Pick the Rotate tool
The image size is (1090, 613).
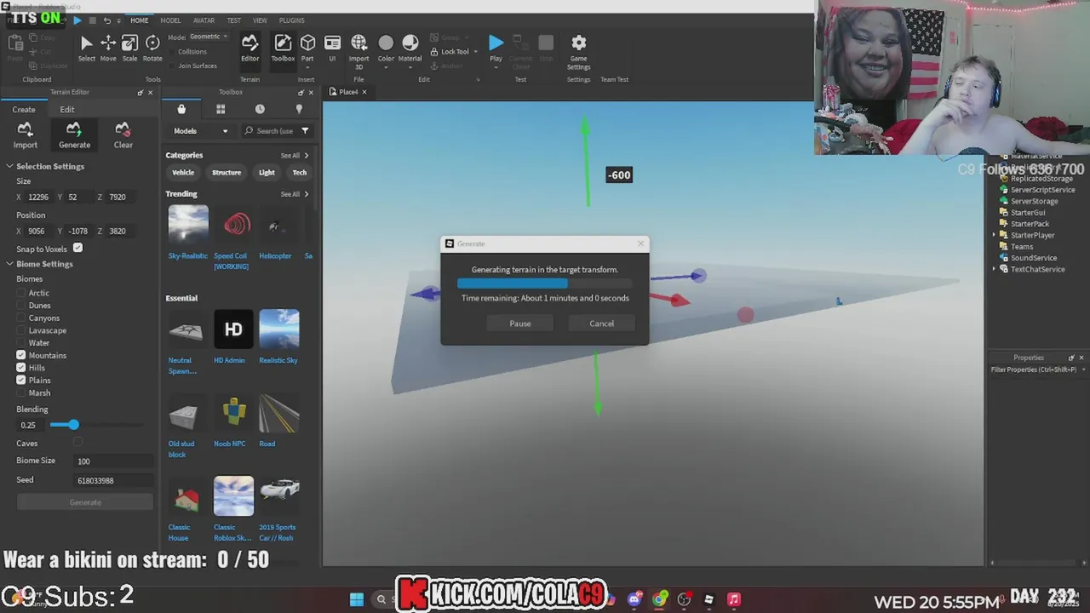point(152,48)
